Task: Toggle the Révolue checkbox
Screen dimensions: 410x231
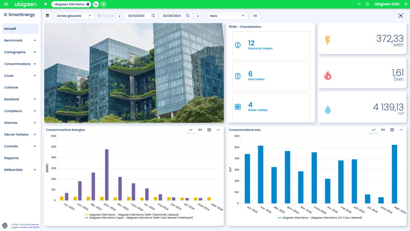Action: coord(99,16)
